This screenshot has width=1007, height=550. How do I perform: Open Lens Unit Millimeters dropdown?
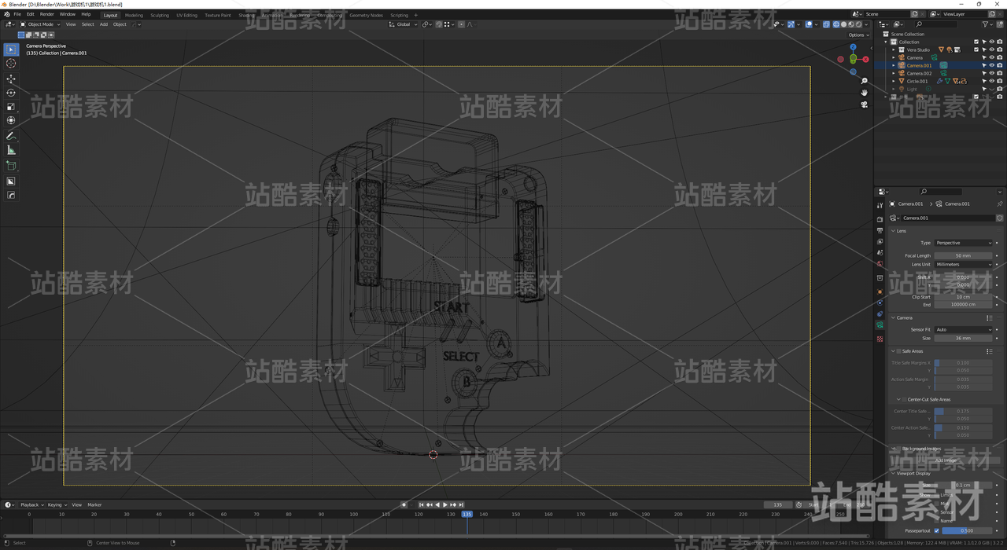pos(964,264)
